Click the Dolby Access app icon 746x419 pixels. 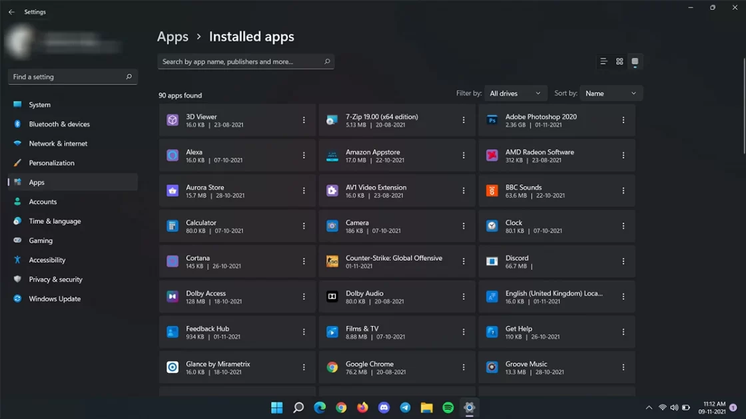click(173, 297)
